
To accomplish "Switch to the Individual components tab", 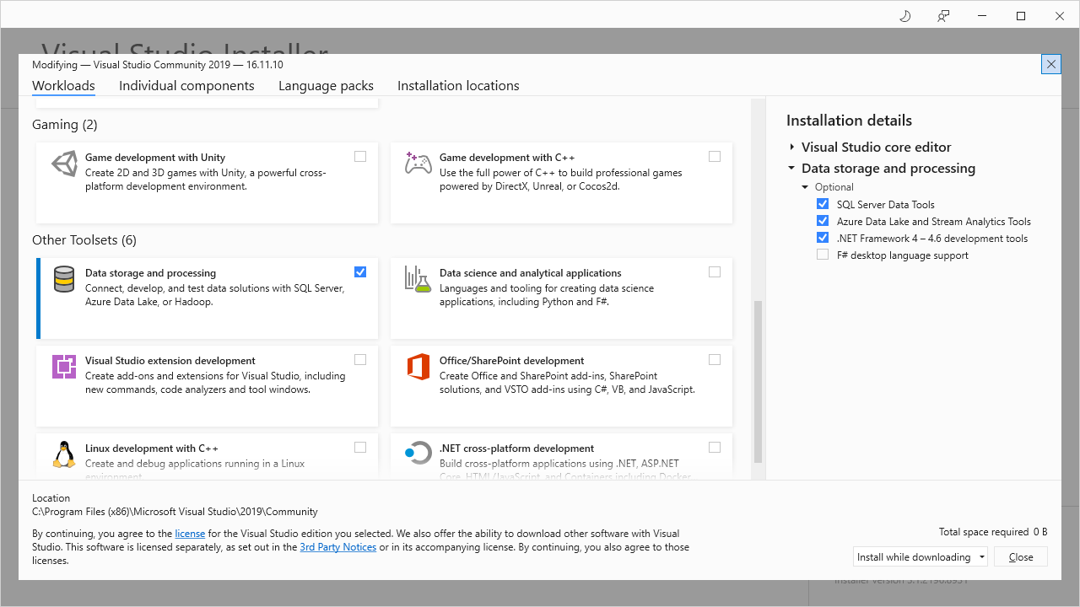I will [x=186, y=86].
